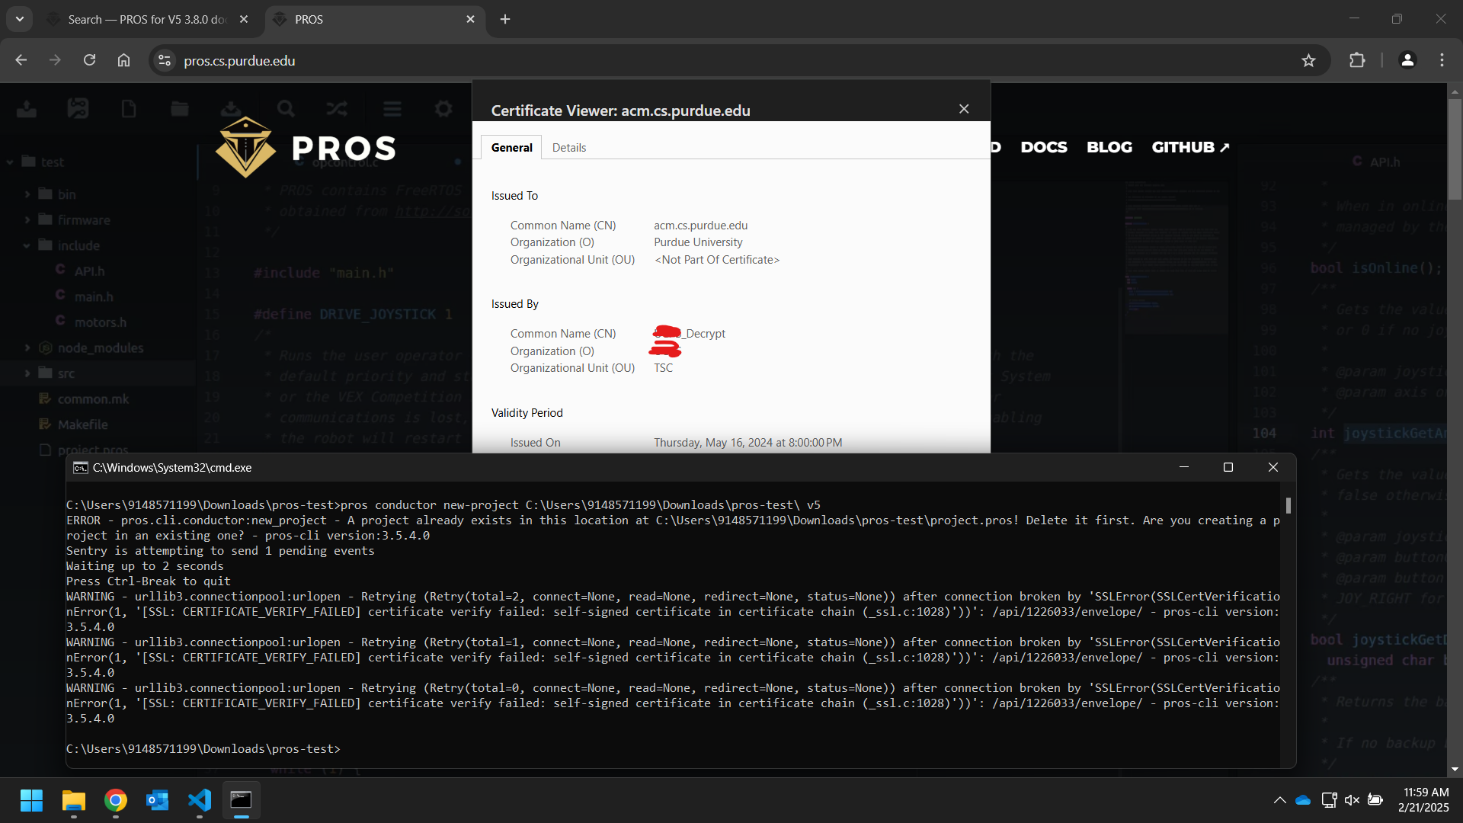The image size is (1463, 823).
Task: Click the upload icon in the editor toolbar
Action: point(26,108)
